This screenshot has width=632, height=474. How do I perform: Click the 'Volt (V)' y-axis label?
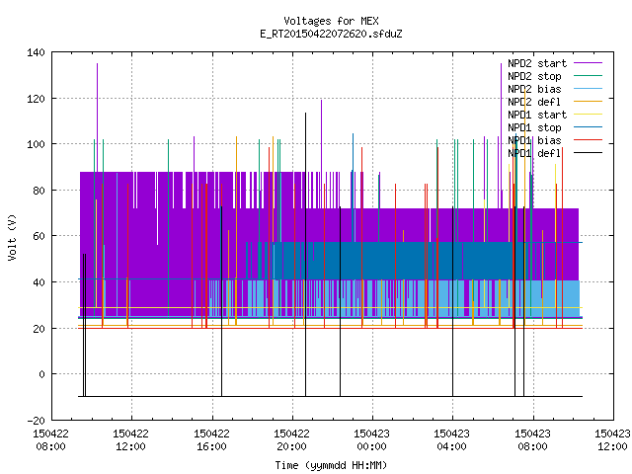click(x=12, y=237)
